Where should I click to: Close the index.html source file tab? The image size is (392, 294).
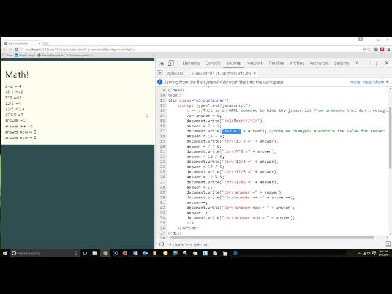(255, 73)
